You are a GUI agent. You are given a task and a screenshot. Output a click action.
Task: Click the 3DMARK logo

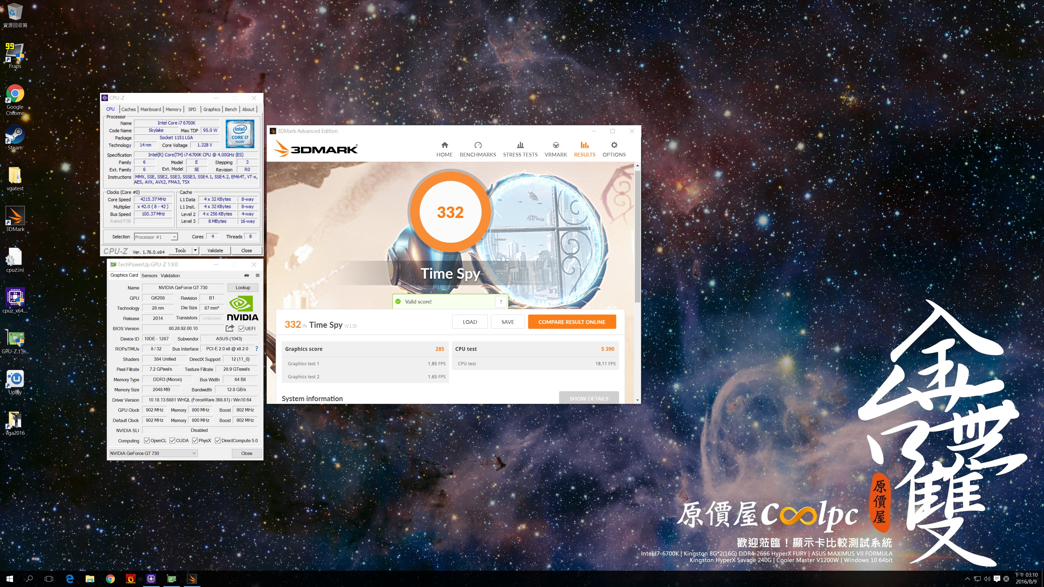[x=316, y=149]
